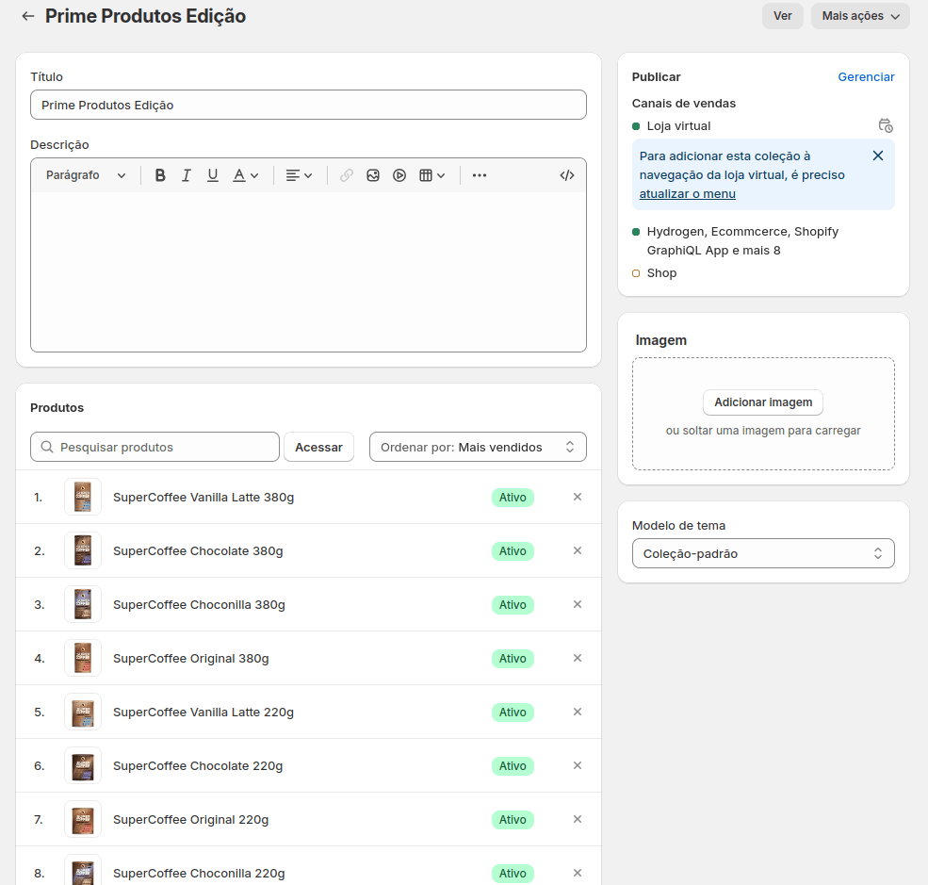Click the Hydrogen, Ecommcerce, Shopify channels entry

[742, 241]
